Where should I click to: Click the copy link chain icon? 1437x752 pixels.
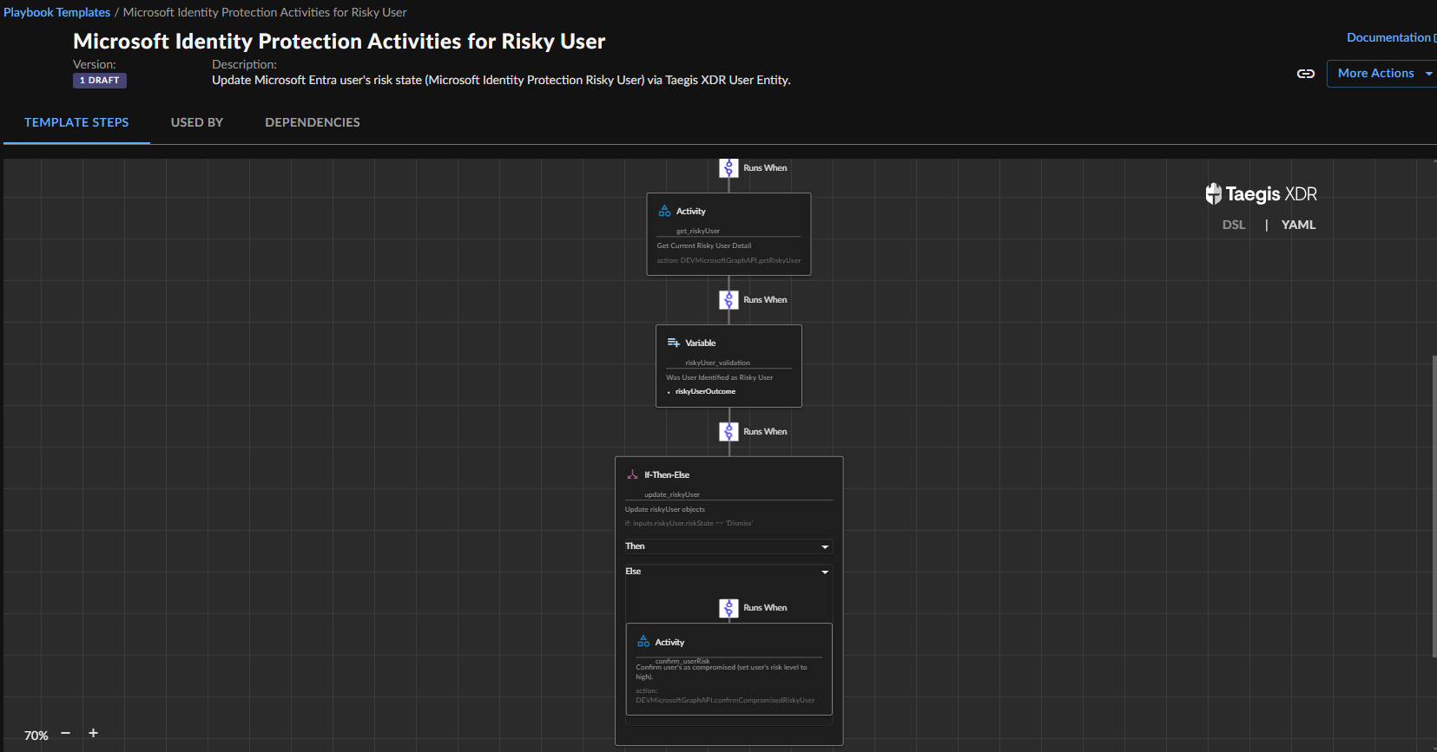pyautogui.click(x=1305, y=74)
